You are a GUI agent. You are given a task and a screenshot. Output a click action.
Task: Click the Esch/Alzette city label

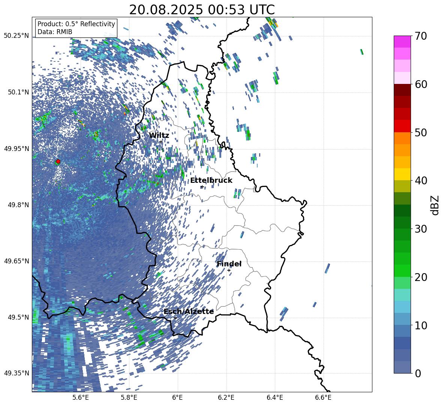click(189, 311)
